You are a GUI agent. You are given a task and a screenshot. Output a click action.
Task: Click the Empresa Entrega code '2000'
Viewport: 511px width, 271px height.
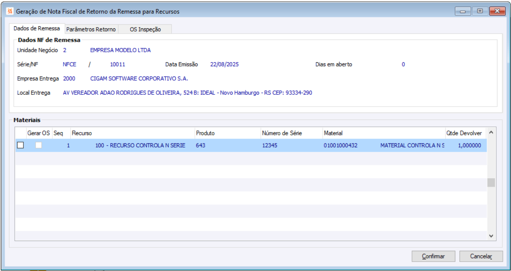(69, 79)
